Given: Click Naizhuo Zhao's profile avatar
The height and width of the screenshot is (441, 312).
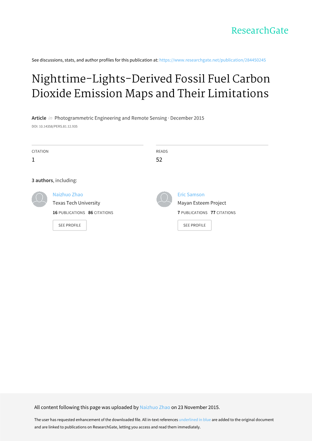Looking at the screenshot, I should coord(39,199).
